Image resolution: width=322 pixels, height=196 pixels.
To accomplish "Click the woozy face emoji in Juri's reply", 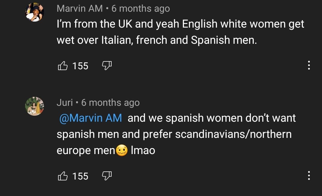I will (x=122, y=150).
